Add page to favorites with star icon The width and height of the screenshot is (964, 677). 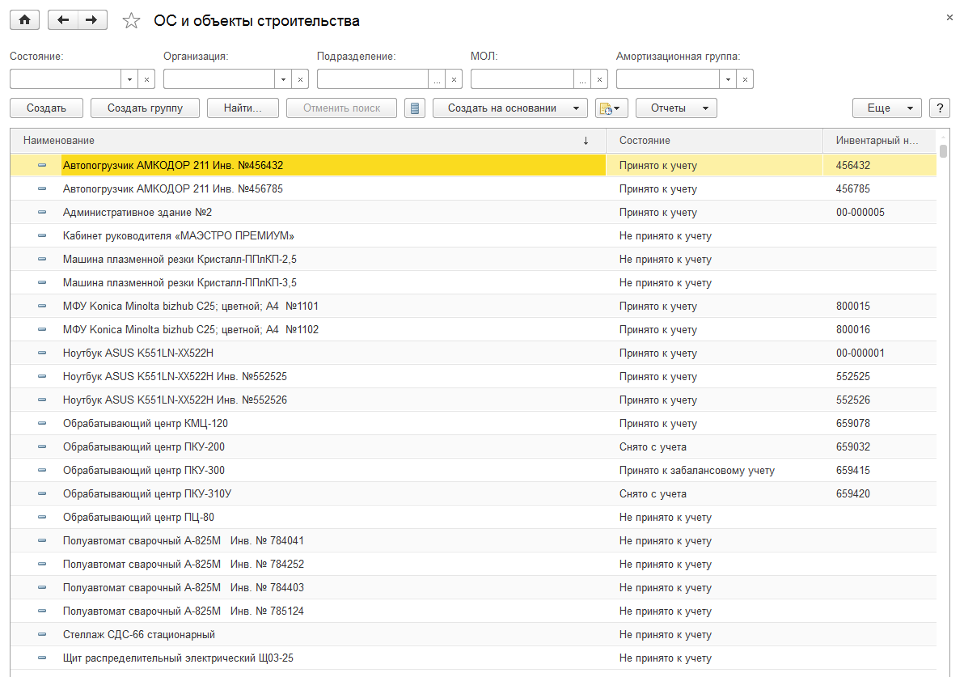(x=131, y=21)
